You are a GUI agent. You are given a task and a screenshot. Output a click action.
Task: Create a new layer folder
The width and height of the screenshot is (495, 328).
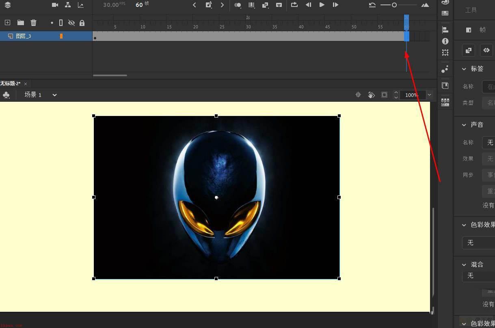tap(21, 23)
